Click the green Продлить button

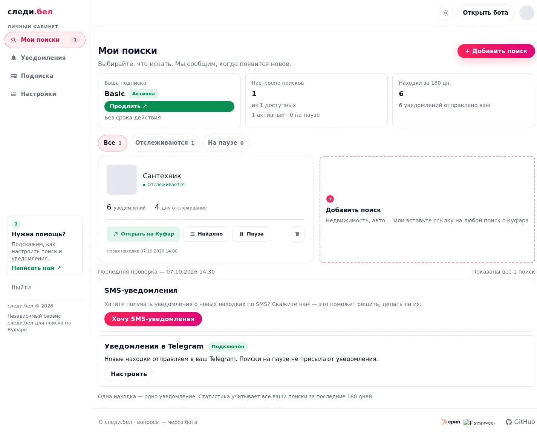tap(169, 107)
